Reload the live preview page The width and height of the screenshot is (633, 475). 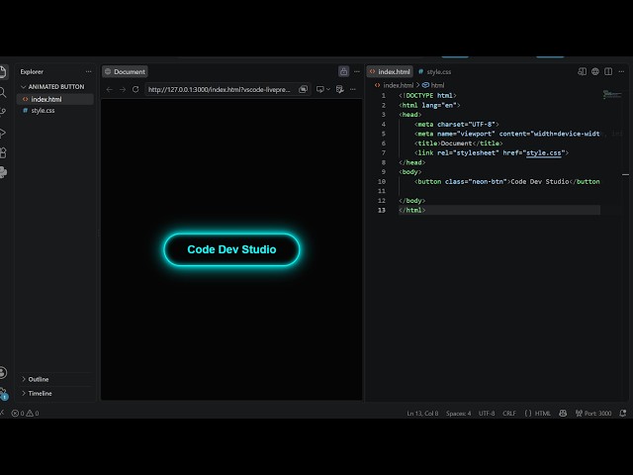(136, 89)
